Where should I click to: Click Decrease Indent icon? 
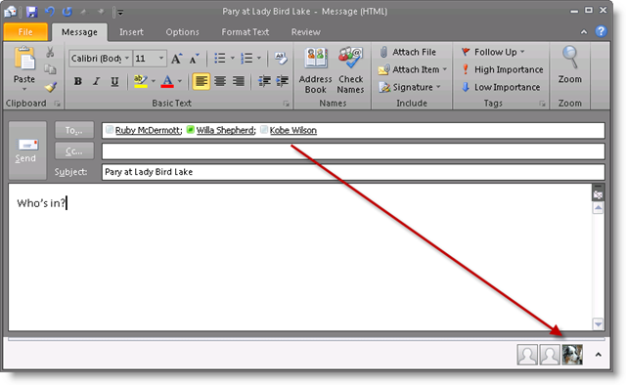point(264,81)
